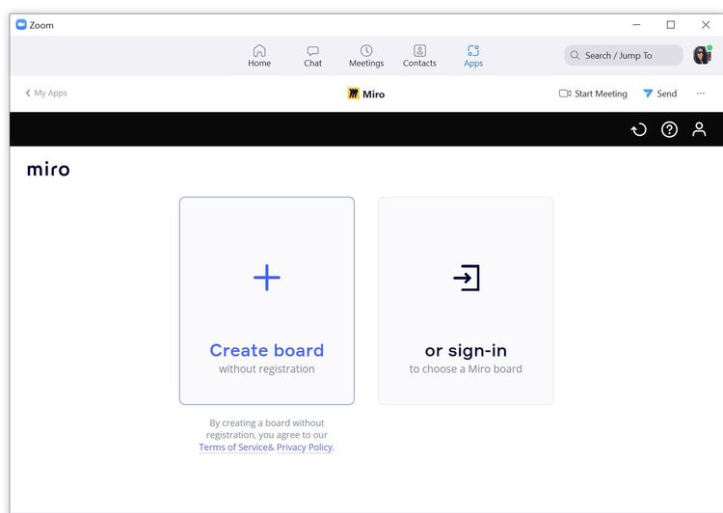
Task: Click the miro logo
Action: [x=48, y=170]
